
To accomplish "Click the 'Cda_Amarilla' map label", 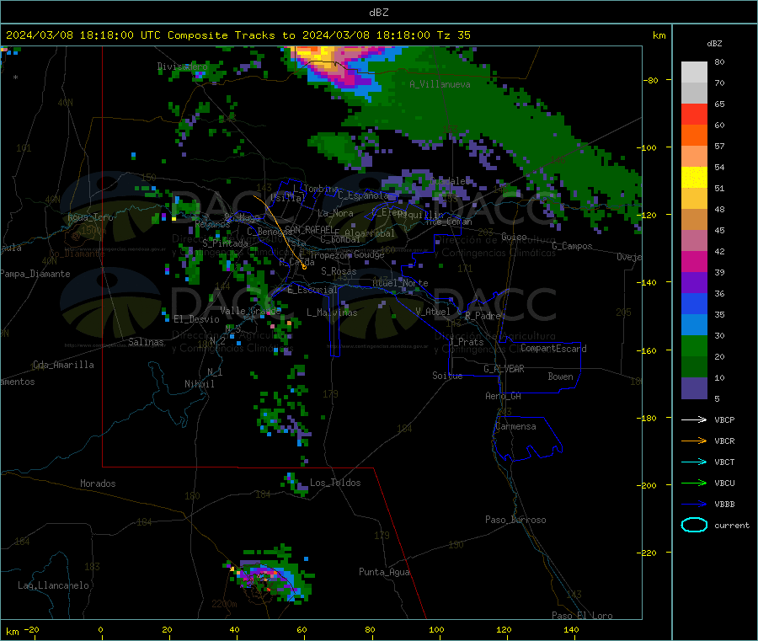I will pos(63,365).
